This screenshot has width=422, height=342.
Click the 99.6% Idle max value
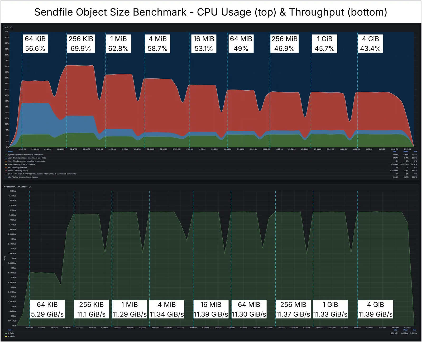pyautogui.click(x=414, y=177)
